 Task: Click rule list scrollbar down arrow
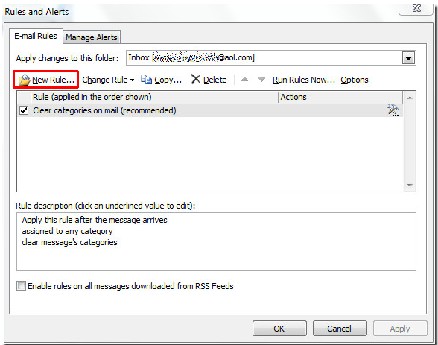410,186
